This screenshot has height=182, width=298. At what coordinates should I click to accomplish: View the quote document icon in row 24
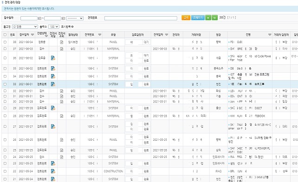pos(62,157)
